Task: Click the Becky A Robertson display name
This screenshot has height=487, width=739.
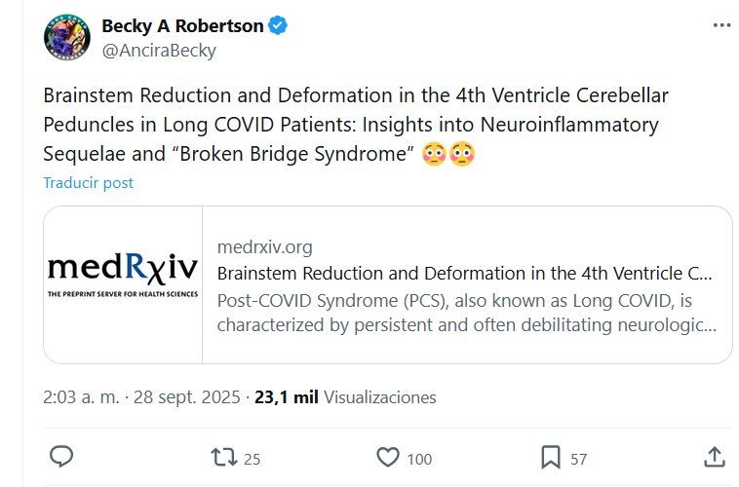Action: (x=182, y=26)
